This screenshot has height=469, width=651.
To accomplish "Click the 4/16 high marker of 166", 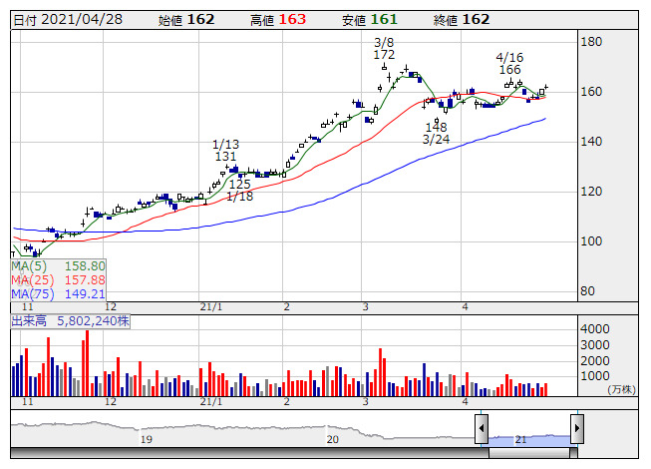I will pos(509,64).
